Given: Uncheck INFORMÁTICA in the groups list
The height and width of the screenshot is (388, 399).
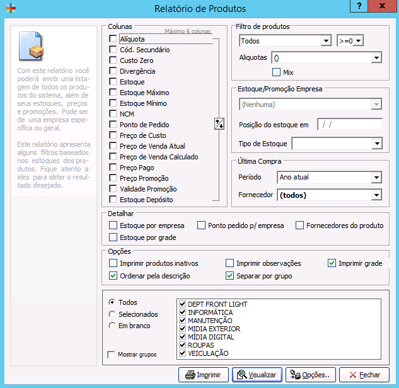Looking at the screenshot, I should point(183,312).
